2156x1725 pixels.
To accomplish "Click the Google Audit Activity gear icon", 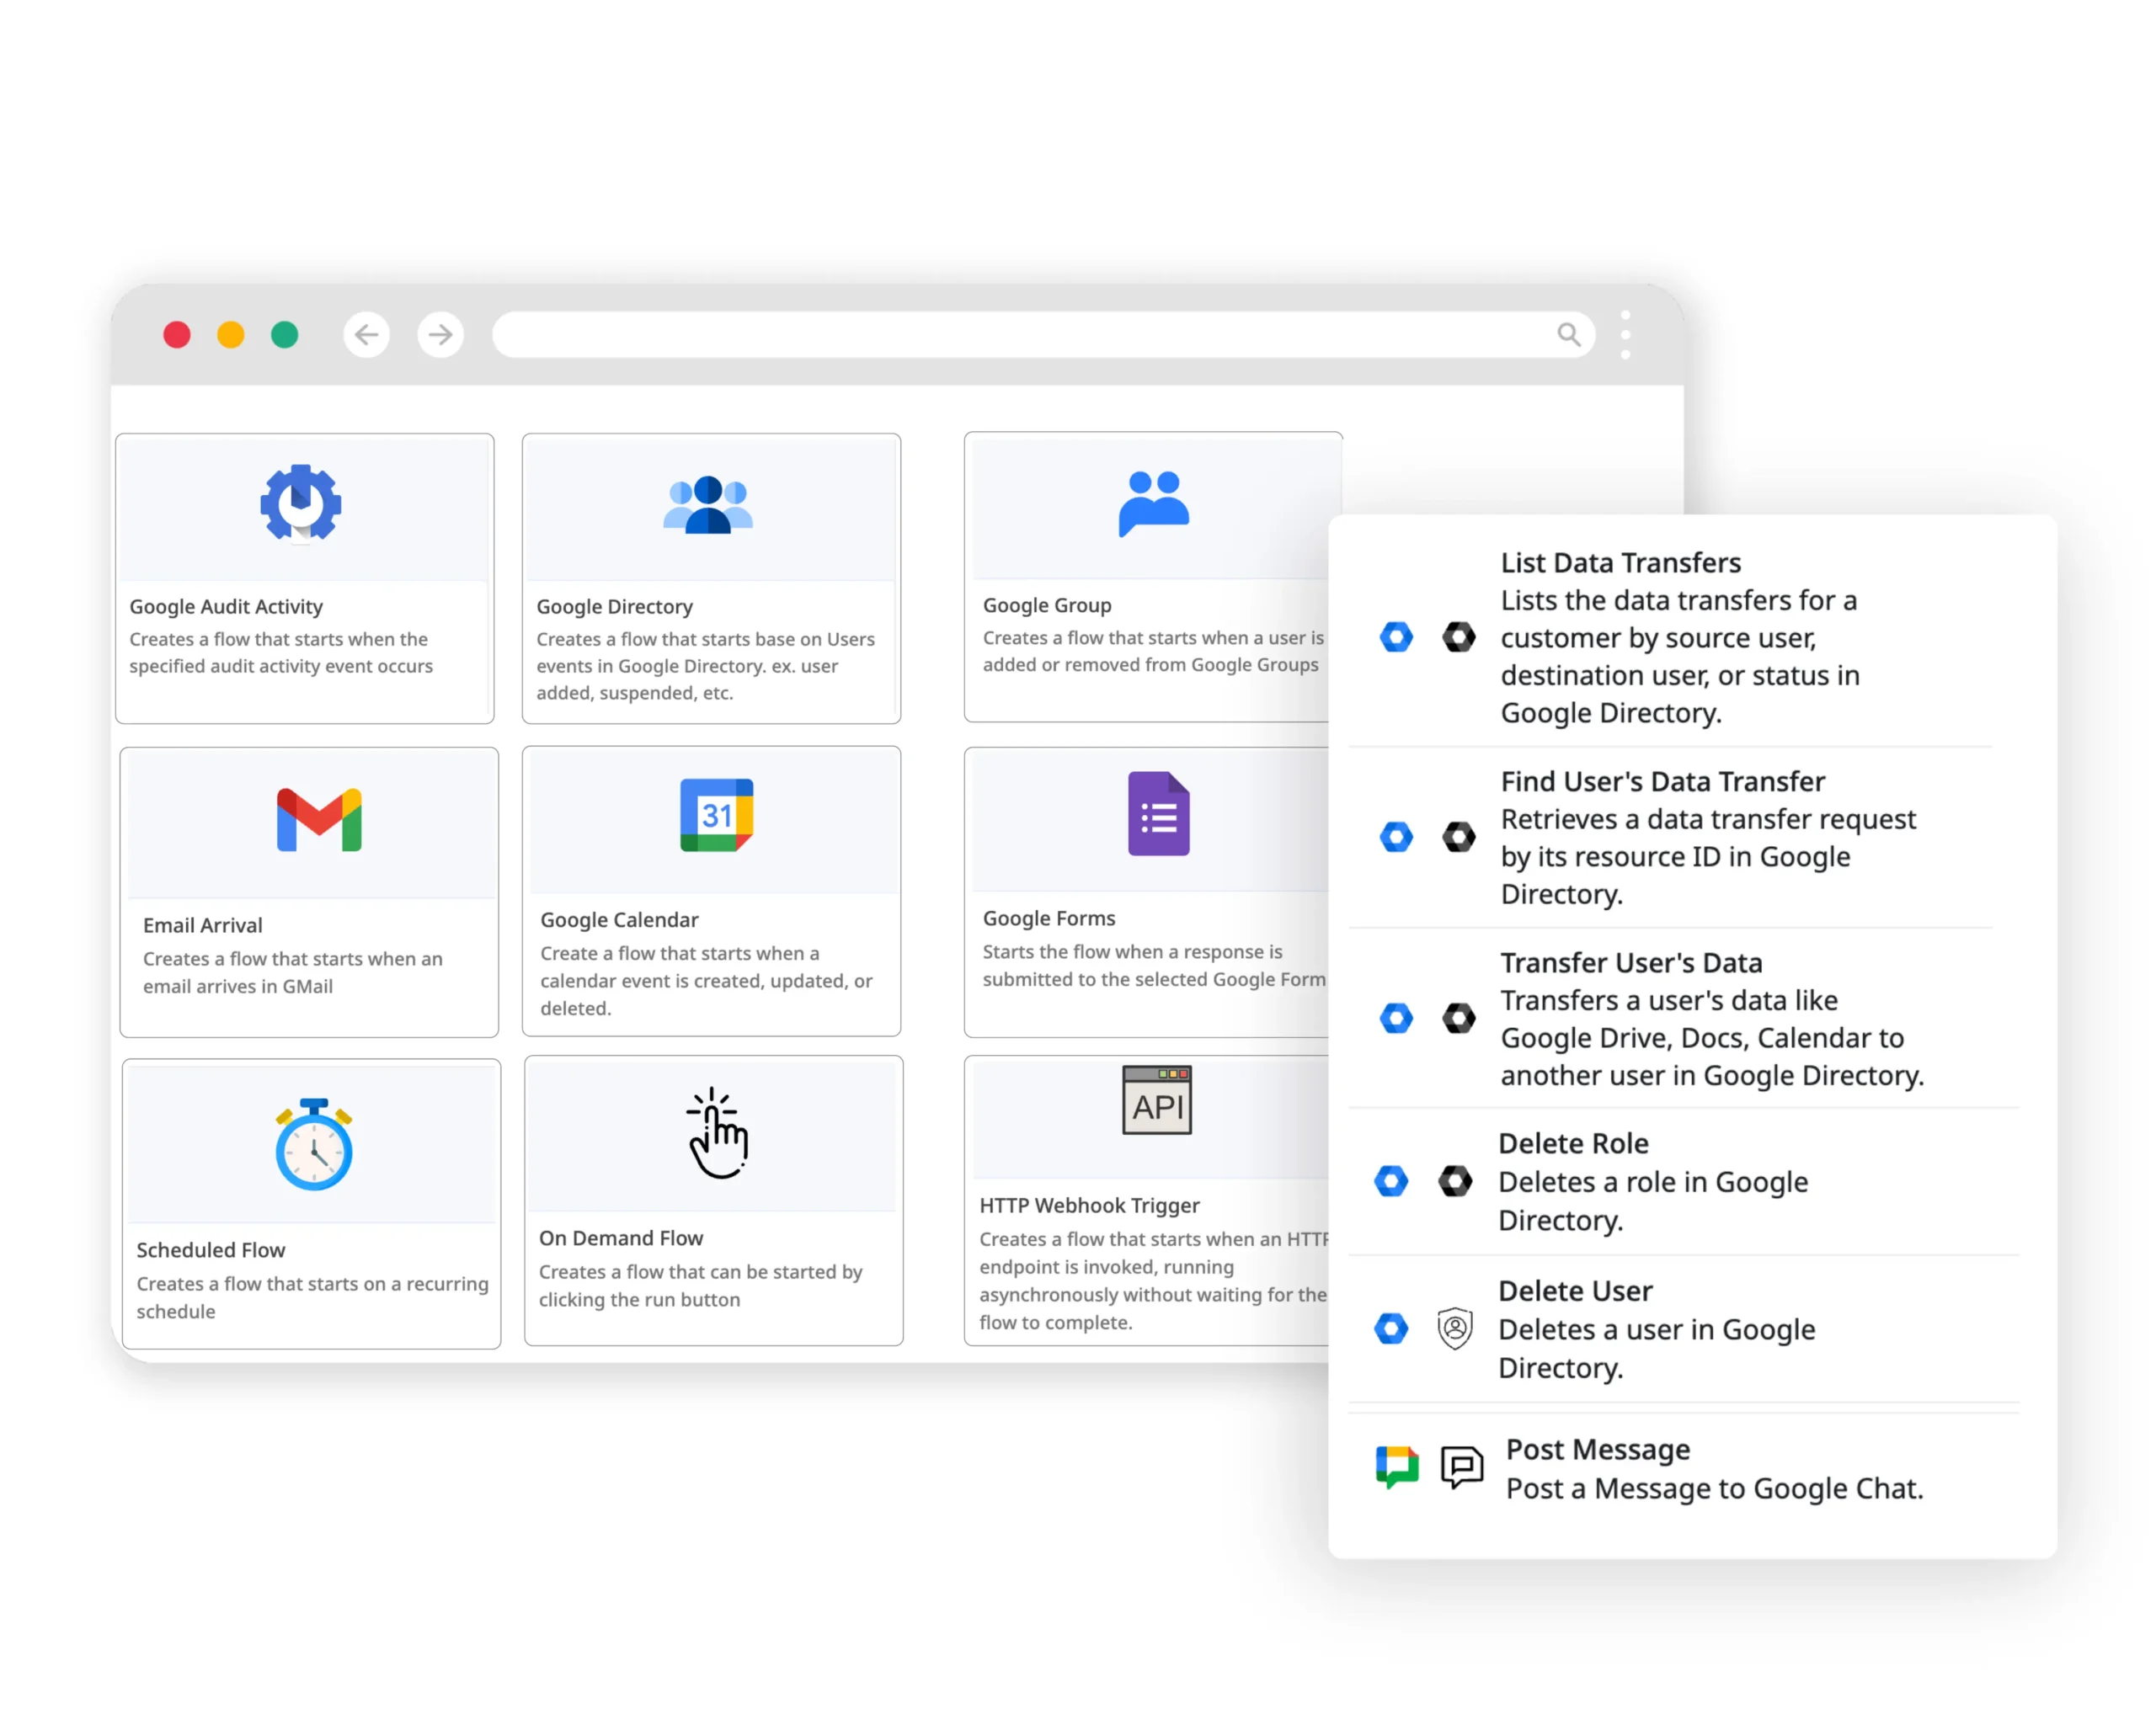I will tap(301, 503).
